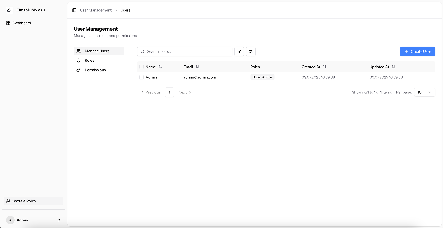
Task: Open the Per page dropdown
Action: (424, 92)
